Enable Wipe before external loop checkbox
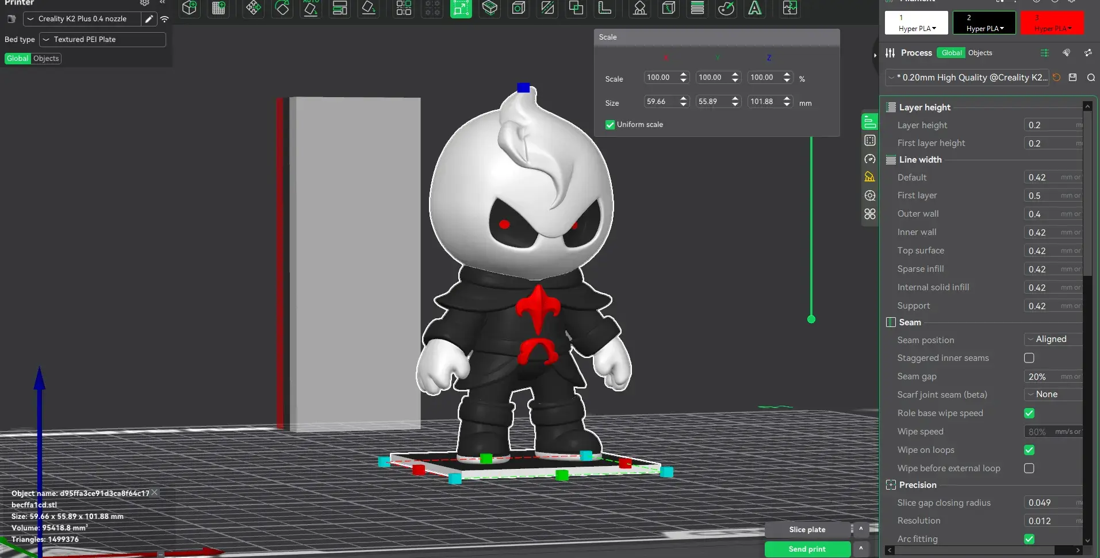The width and height of the screenshot is (1100, 558). 1029,468
